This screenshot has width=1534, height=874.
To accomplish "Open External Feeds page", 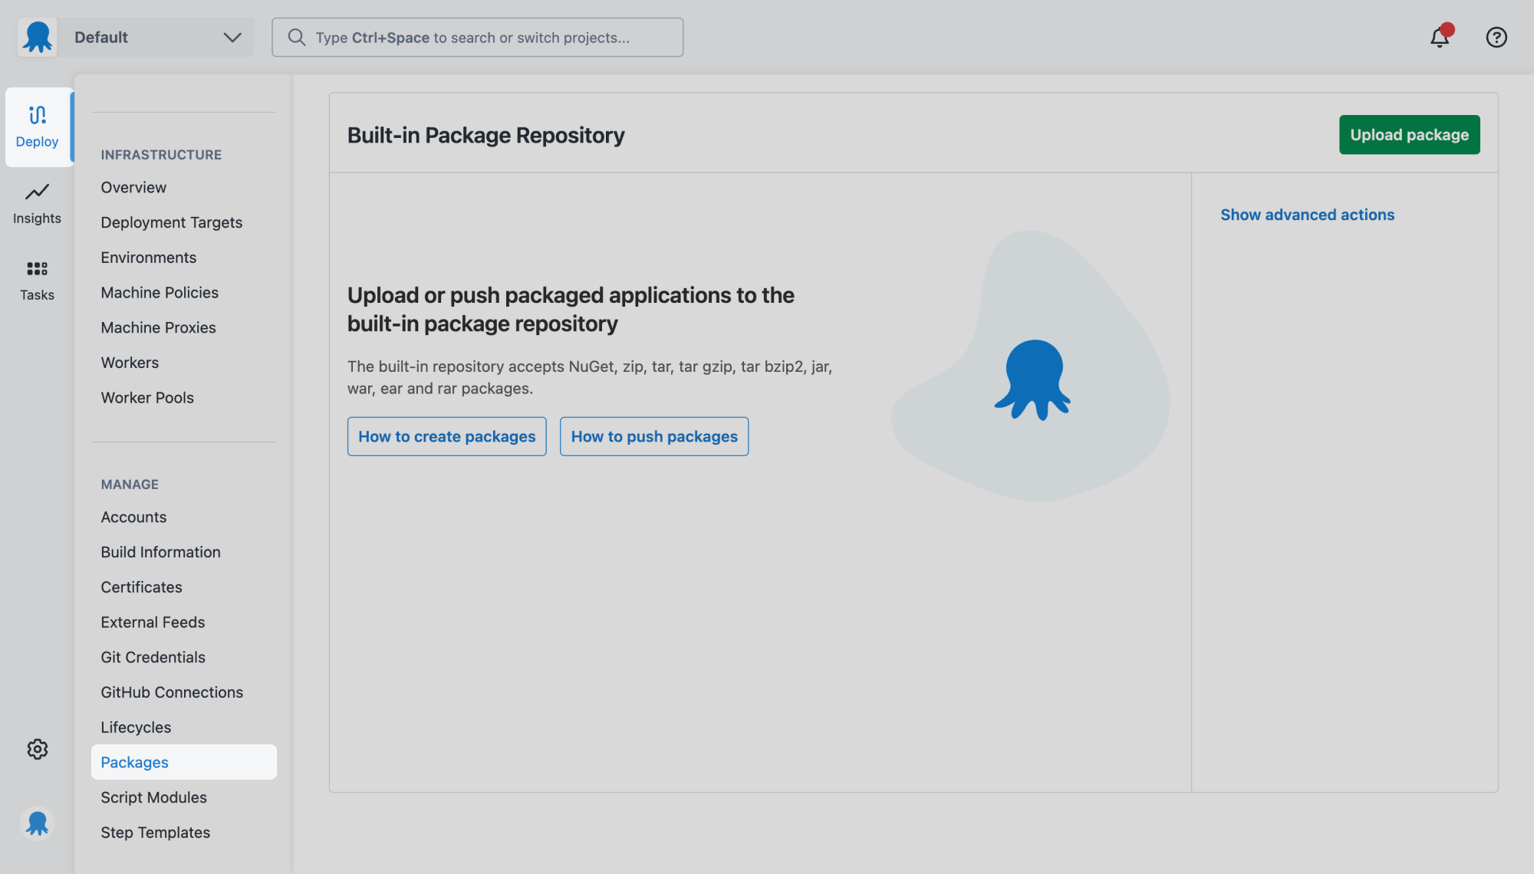I will tap(153, 622).
